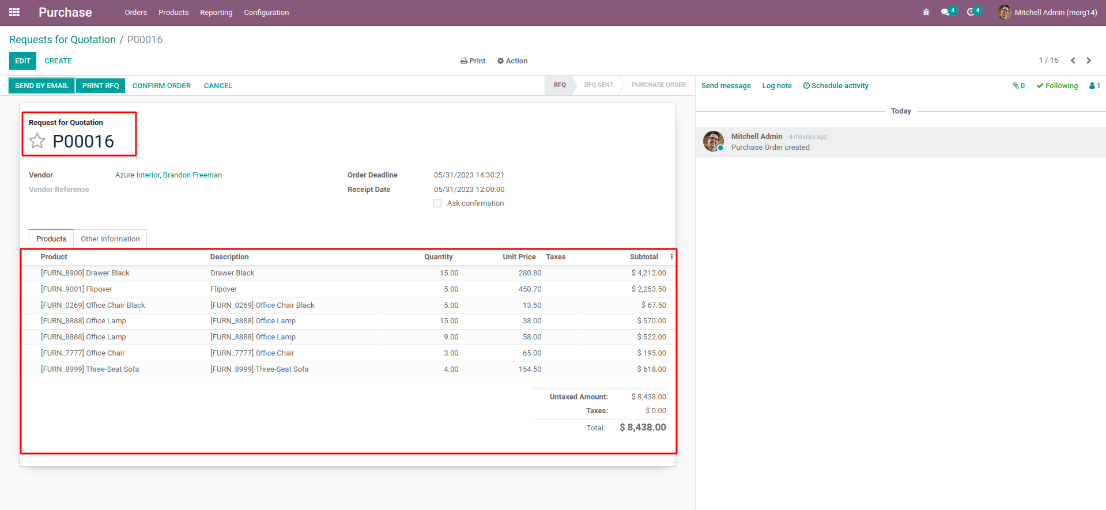Toggle the Following subscription status
The width and height of the screenshot is (1106, 510).
pos(1057,86)
